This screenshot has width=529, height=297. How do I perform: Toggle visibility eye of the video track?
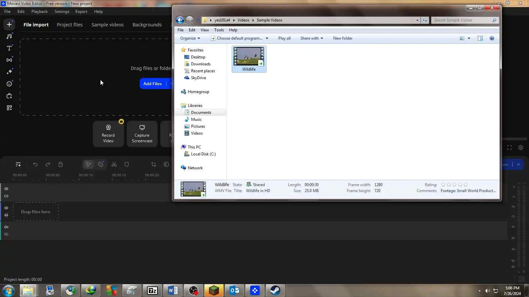[6, 208]
